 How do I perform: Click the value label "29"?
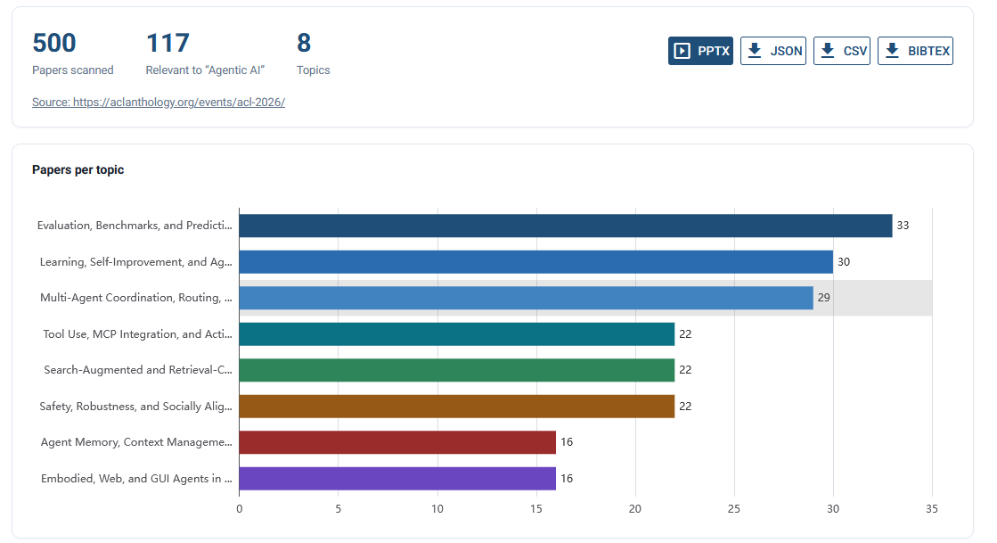(824, 297)
